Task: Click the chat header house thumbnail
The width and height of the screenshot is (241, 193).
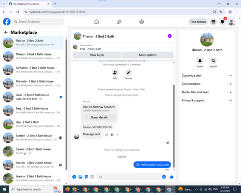Action: [78, 36]
